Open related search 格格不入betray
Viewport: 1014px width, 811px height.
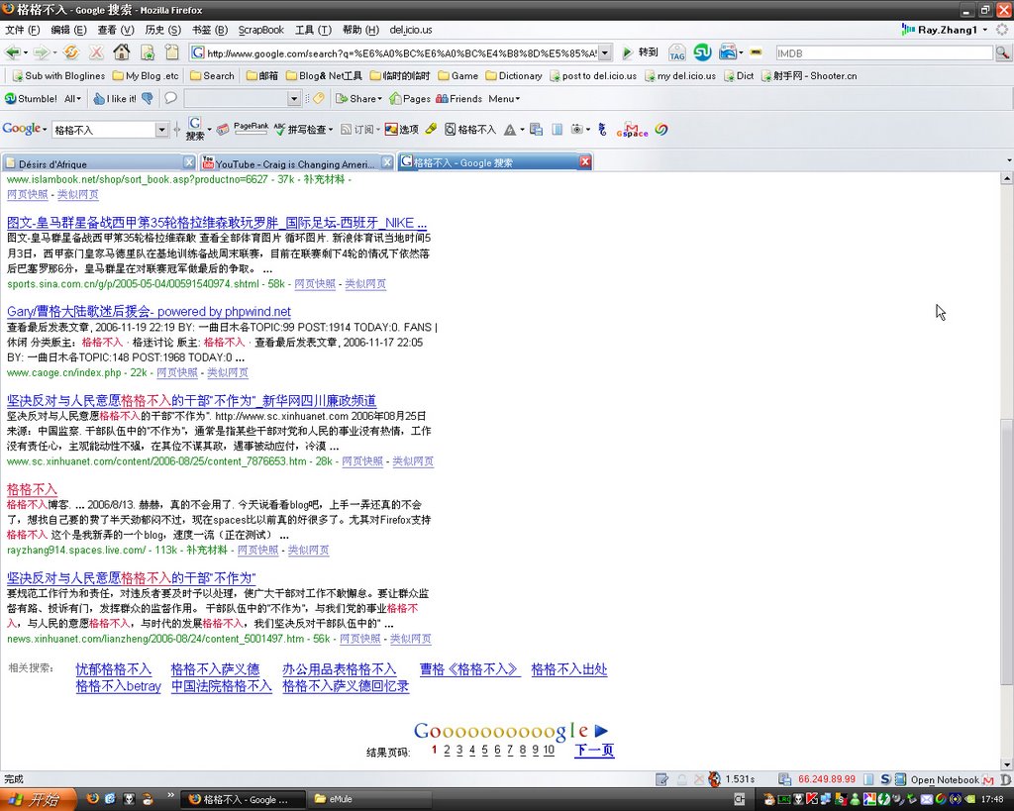119,687
